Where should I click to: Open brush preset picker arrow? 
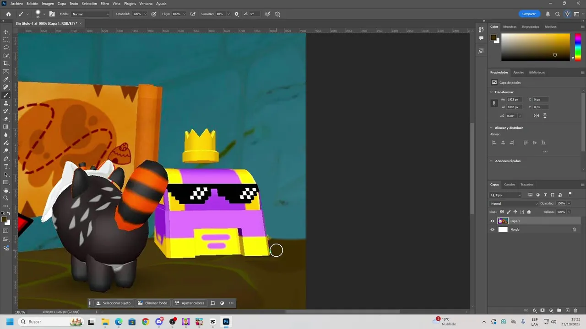pyautogui.click(x=44, y=14)
